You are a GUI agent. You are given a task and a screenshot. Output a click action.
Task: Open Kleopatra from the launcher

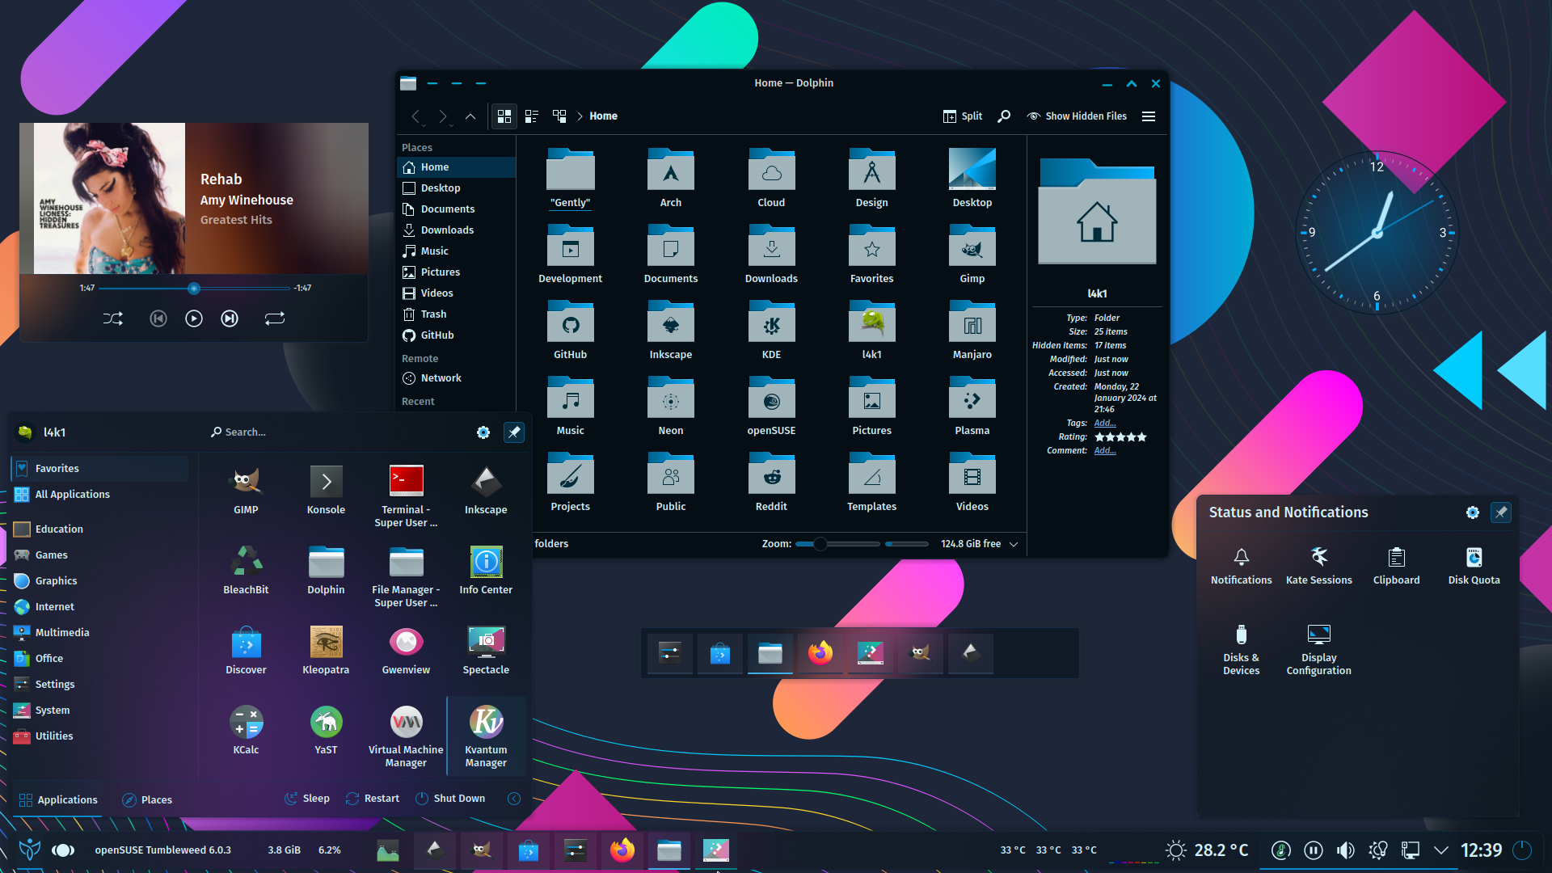326,651
